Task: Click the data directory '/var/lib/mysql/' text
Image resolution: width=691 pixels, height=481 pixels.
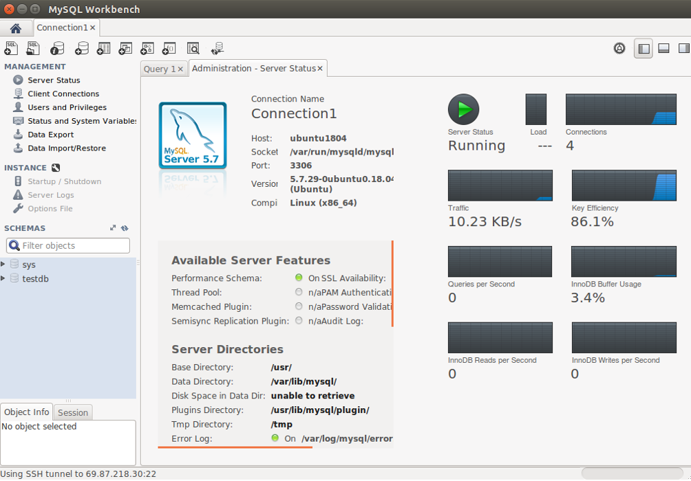Action: 304,381
